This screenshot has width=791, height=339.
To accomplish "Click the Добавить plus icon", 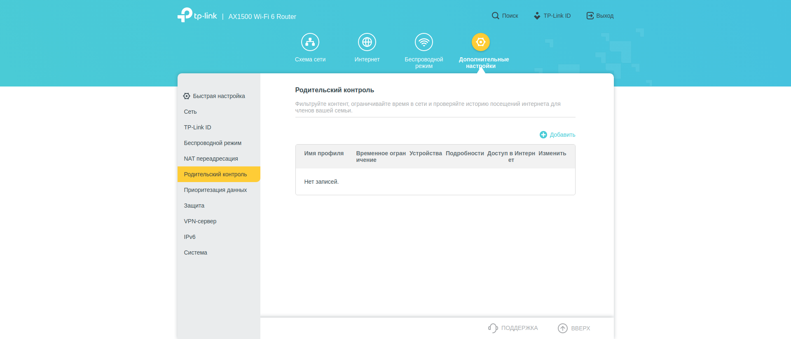I will 543,135.
